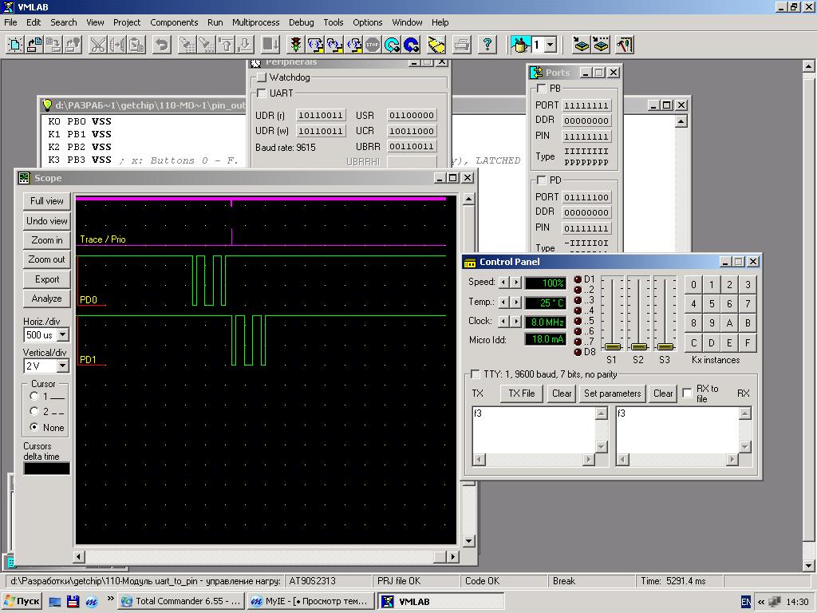Open the Horiz./div 500 us dropdown
The height and width of the screenshot is (613, 817).
pyautogui.click(x=62, y=334)
